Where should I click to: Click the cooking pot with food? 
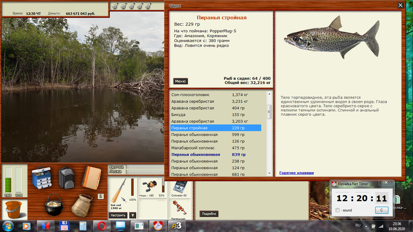(54, 204)
